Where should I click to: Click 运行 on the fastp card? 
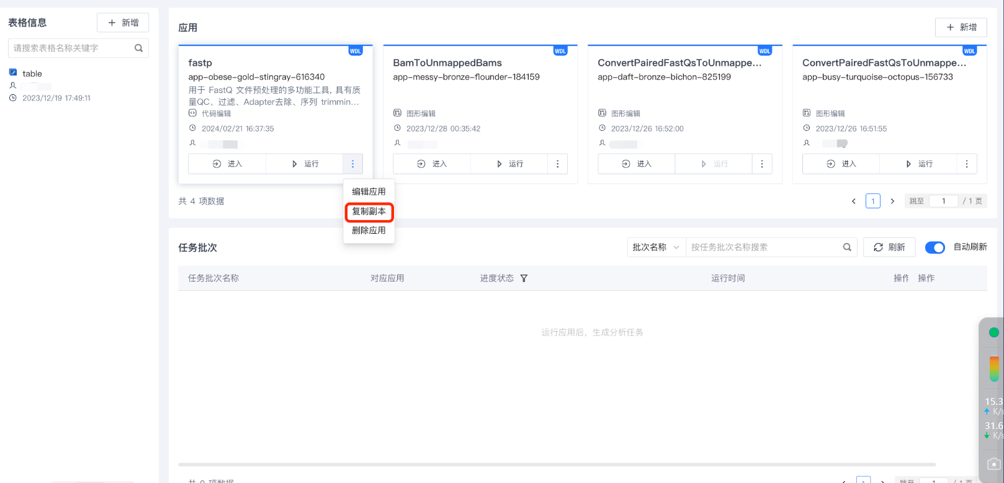(x=305, y=164)
